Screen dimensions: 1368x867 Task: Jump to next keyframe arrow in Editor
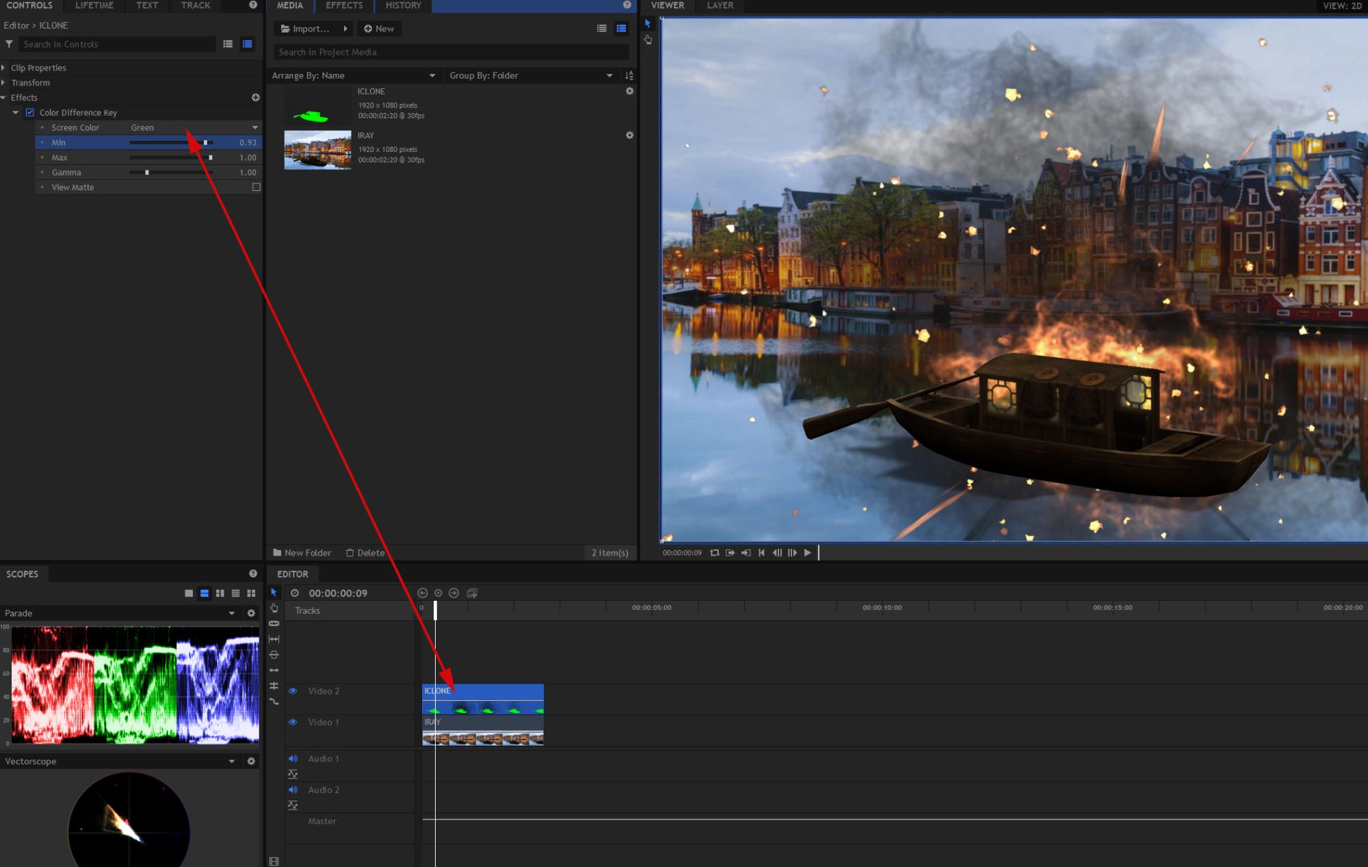(453, 593)
